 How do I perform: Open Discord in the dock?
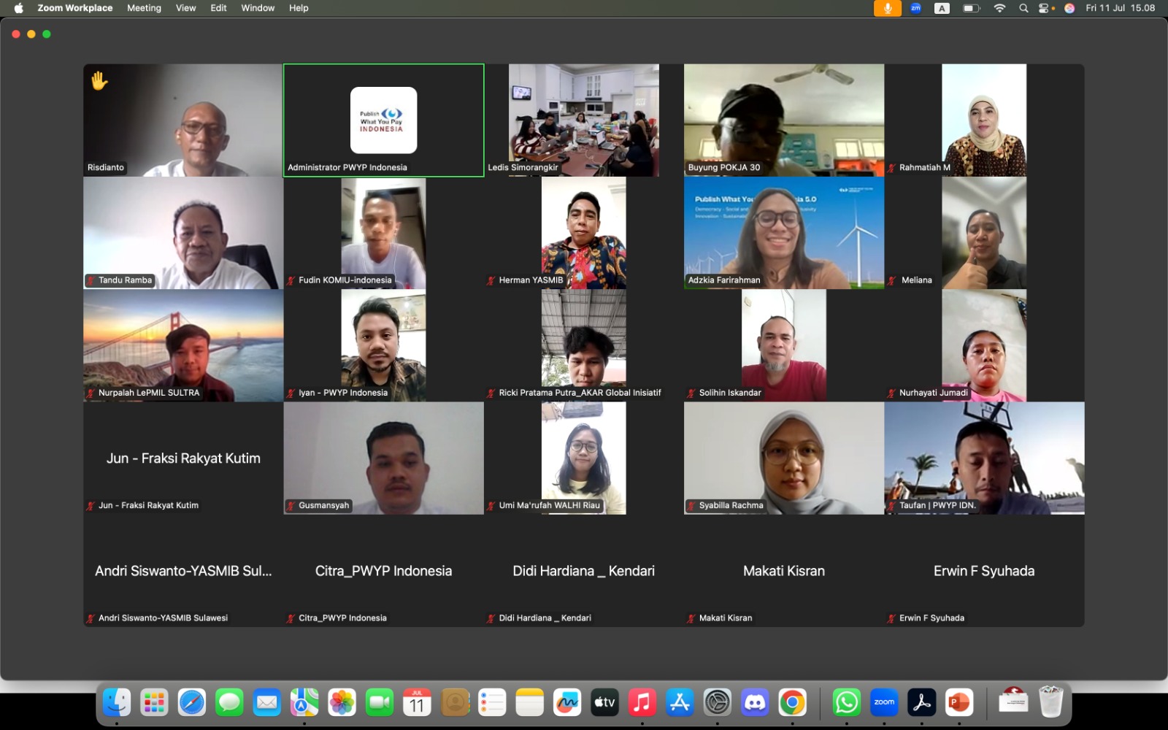point(755,703)
